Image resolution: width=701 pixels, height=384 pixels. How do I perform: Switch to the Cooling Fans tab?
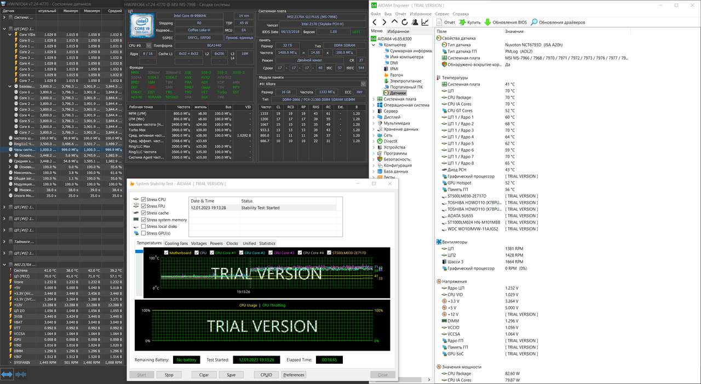click(176, 243)
